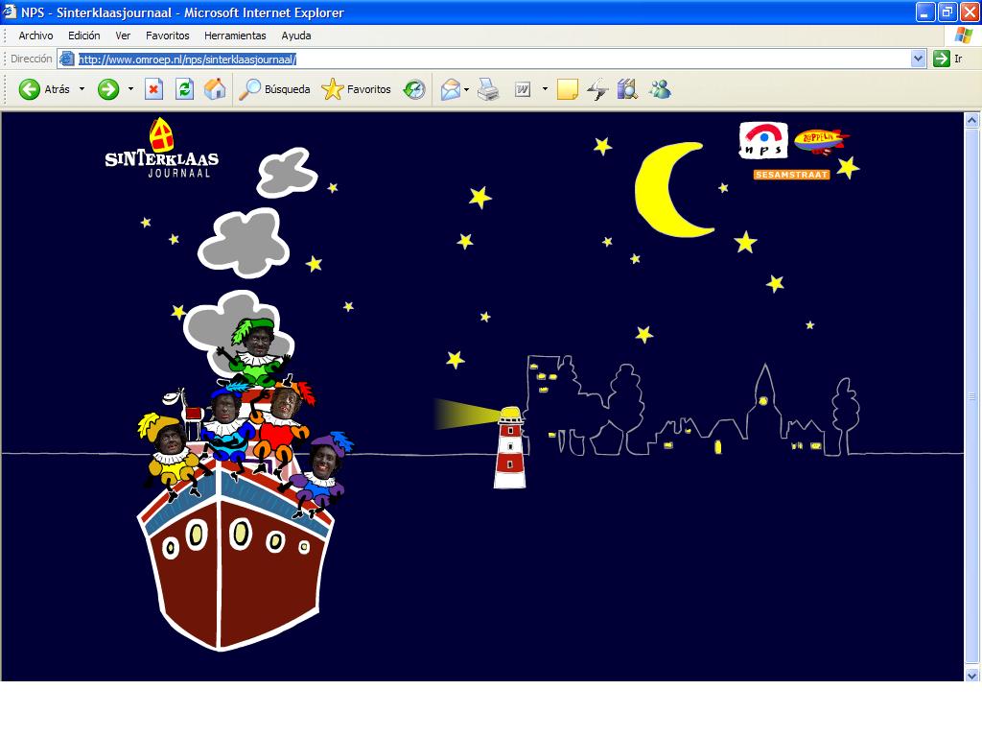Click the Sesamstraat orange label
This screenshot has height=737, width=982.
click(791, 175)
